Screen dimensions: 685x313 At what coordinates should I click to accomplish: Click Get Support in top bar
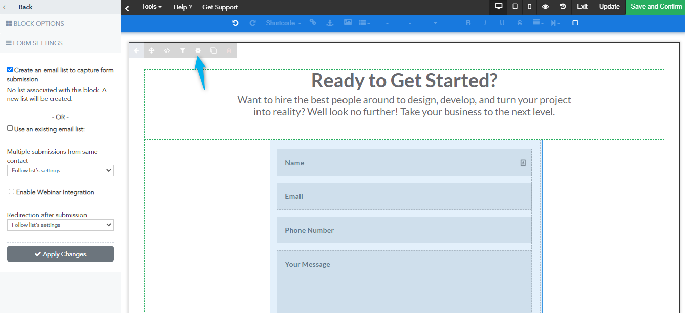click(x=220, y=7)
